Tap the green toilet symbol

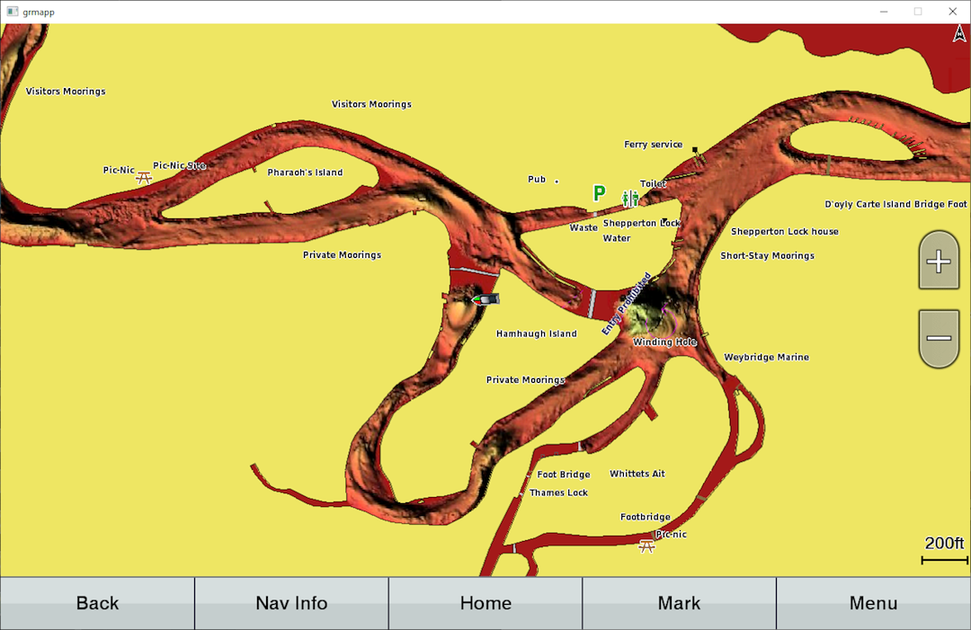[629, 198]
